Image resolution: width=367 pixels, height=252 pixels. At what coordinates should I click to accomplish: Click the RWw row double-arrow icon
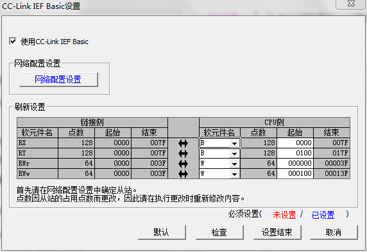point(183,174)
